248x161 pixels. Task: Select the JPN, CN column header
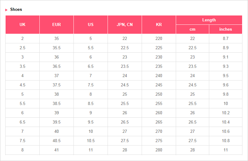tap(125, 24)
